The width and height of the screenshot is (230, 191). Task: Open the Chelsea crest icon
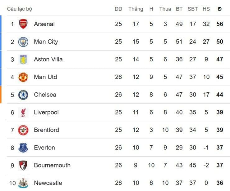[23, 95]
